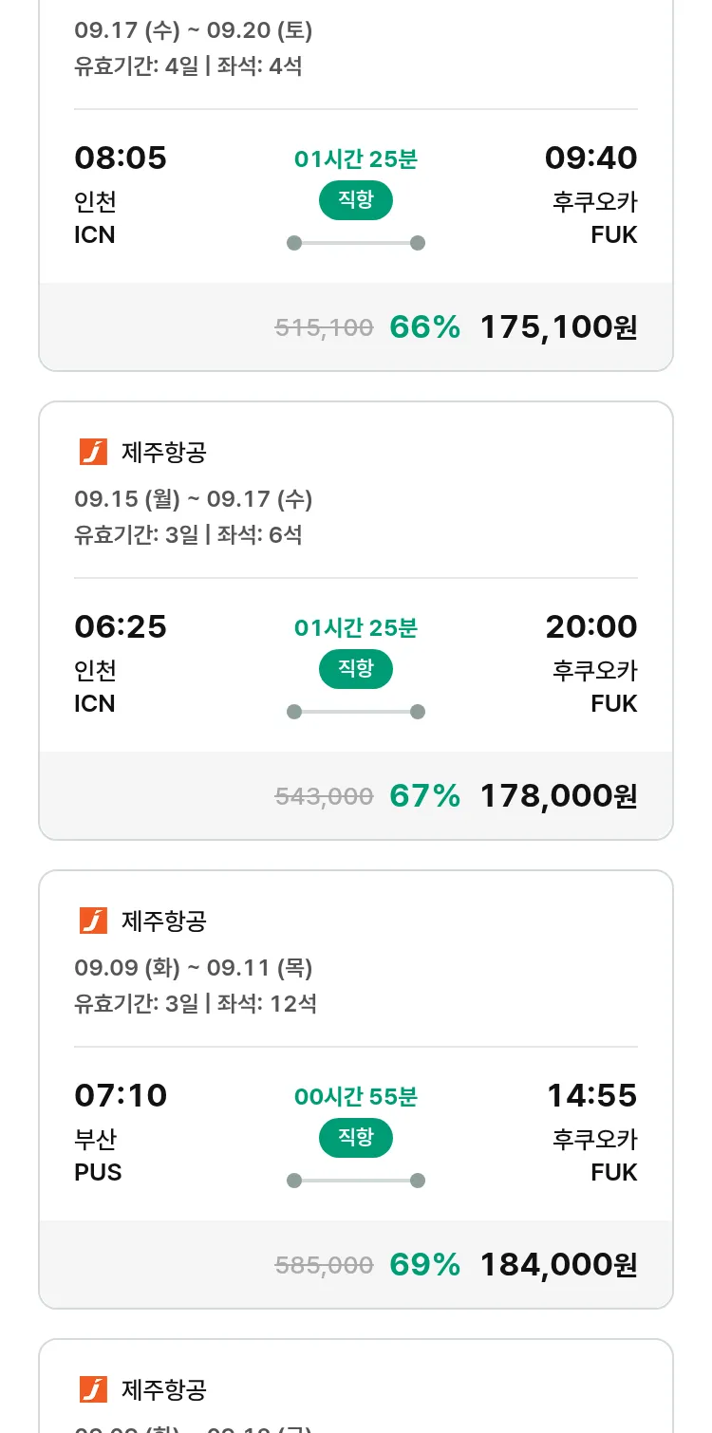This screenshot has height=1433, width=712.
Task: Click Jeju Air logo on the 09.09 flight card
Action: pos(93,921)
